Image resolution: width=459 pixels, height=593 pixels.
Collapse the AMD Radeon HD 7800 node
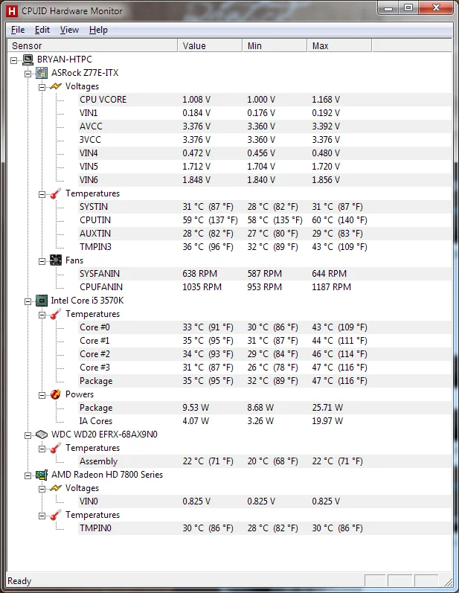28,475
